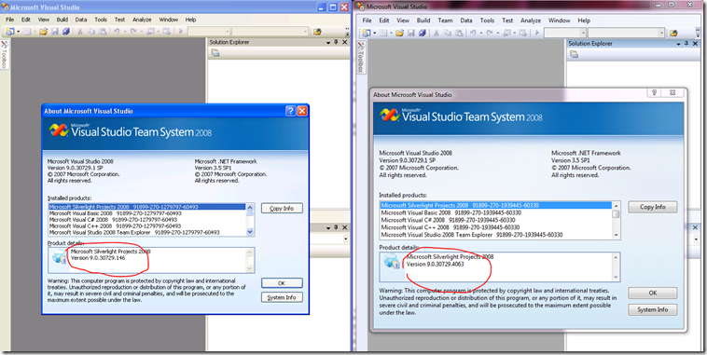Click New Project icon in right window
Image resolution: width=707 pixels, height=355 pixels.
pos(367,33)
